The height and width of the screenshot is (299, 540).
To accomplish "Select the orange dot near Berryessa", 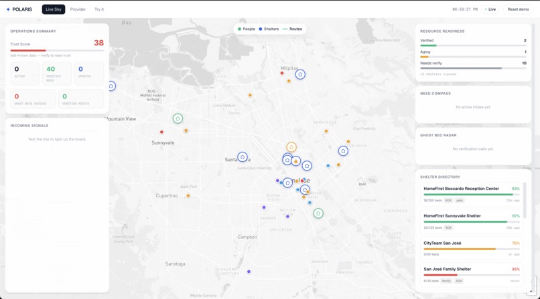I will [x=326, y=131].
